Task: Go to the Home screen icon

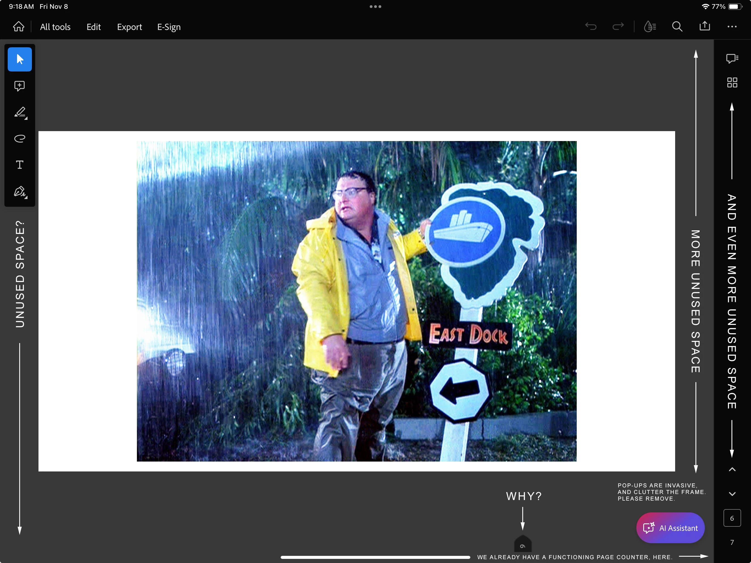Action: click(x=19, y=26)
